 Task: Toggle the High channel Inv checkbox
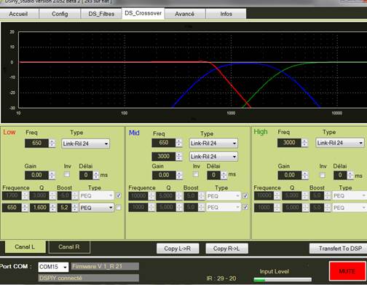(323, 175)
